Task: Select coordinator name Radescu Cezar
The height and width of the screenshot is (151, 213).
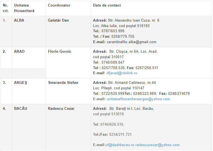Action: tap(61, 108)
